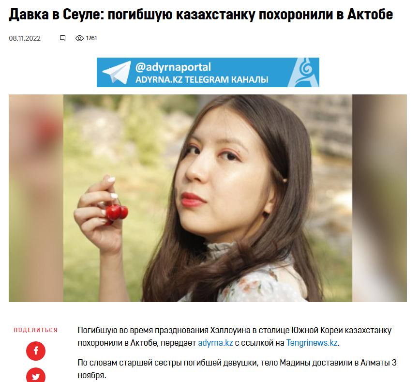The height and width of the screenshot is (382, 419).
Task: Click the Adyrna logo emblem on the banner
Action: tap(305, 73)
